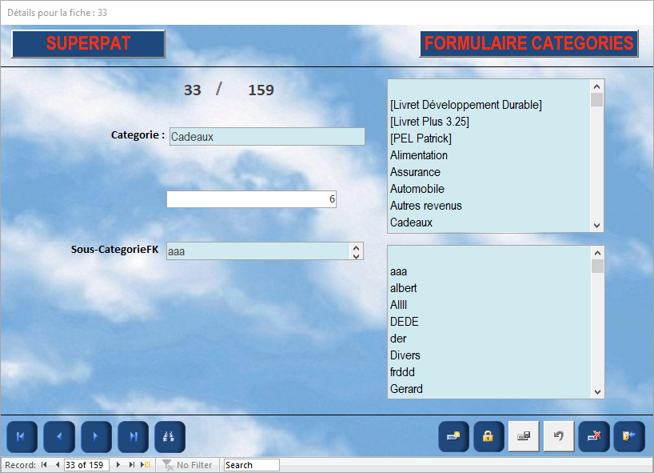Select [PEL Patrick] in list

coord(489,138)
